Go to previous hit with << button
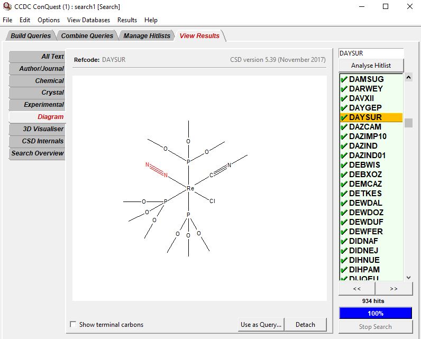The image size is (421, 339). (x=357, y=289)
